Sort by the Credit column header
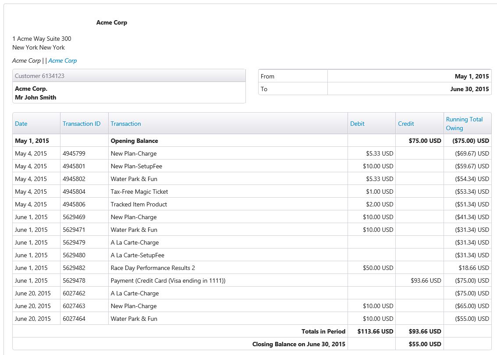This screenshot has height=355, width=497. click(406, 124)
